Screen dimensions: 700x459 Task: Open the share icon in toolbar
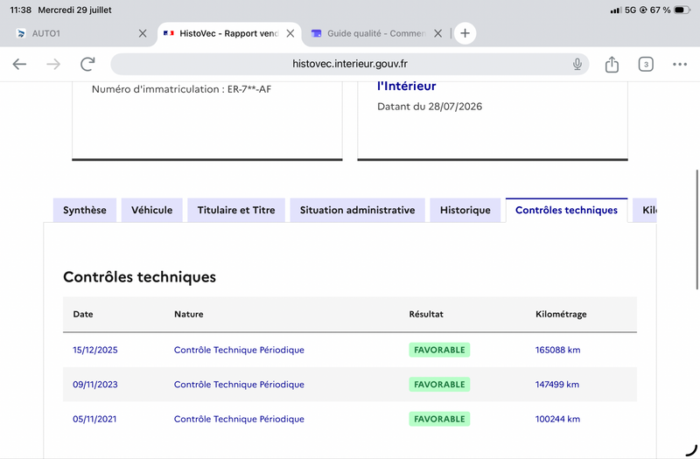coord(612,64)
